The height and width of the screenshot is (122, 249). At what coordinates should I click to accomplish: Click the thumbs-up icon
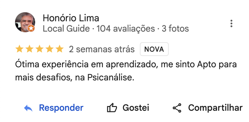click(x=112, y=108)
